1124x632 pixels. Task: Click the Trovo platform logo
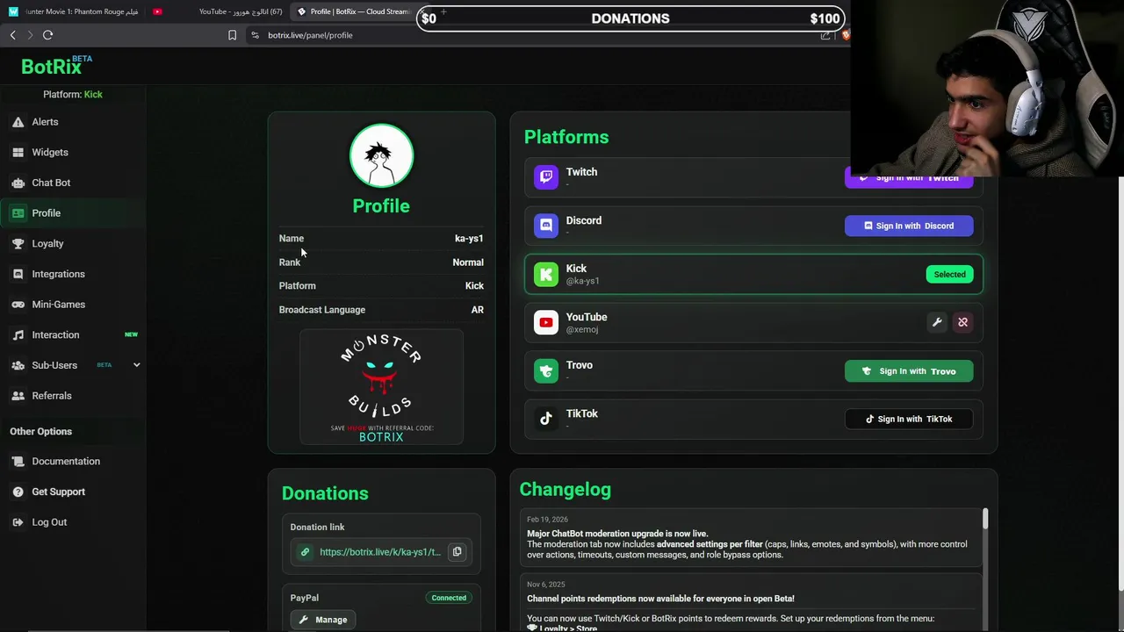pyautogui.click(x=546, y=371)
